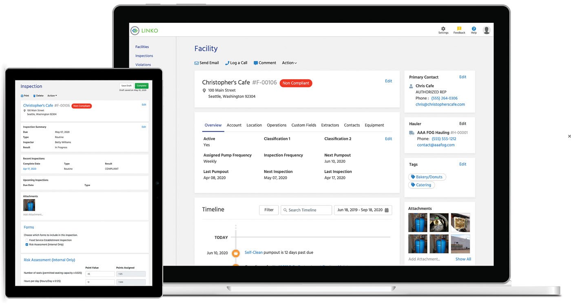Click the Delete trash icon on Inspection
The height and width of the screenshot is (306, 571).
[x=34, y=96]
